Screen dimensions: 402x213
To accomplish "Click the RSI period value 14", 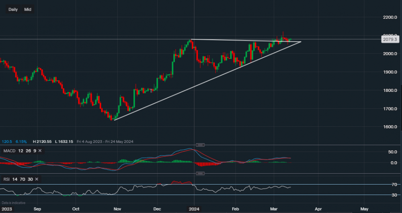I will [x=16, y=179].
